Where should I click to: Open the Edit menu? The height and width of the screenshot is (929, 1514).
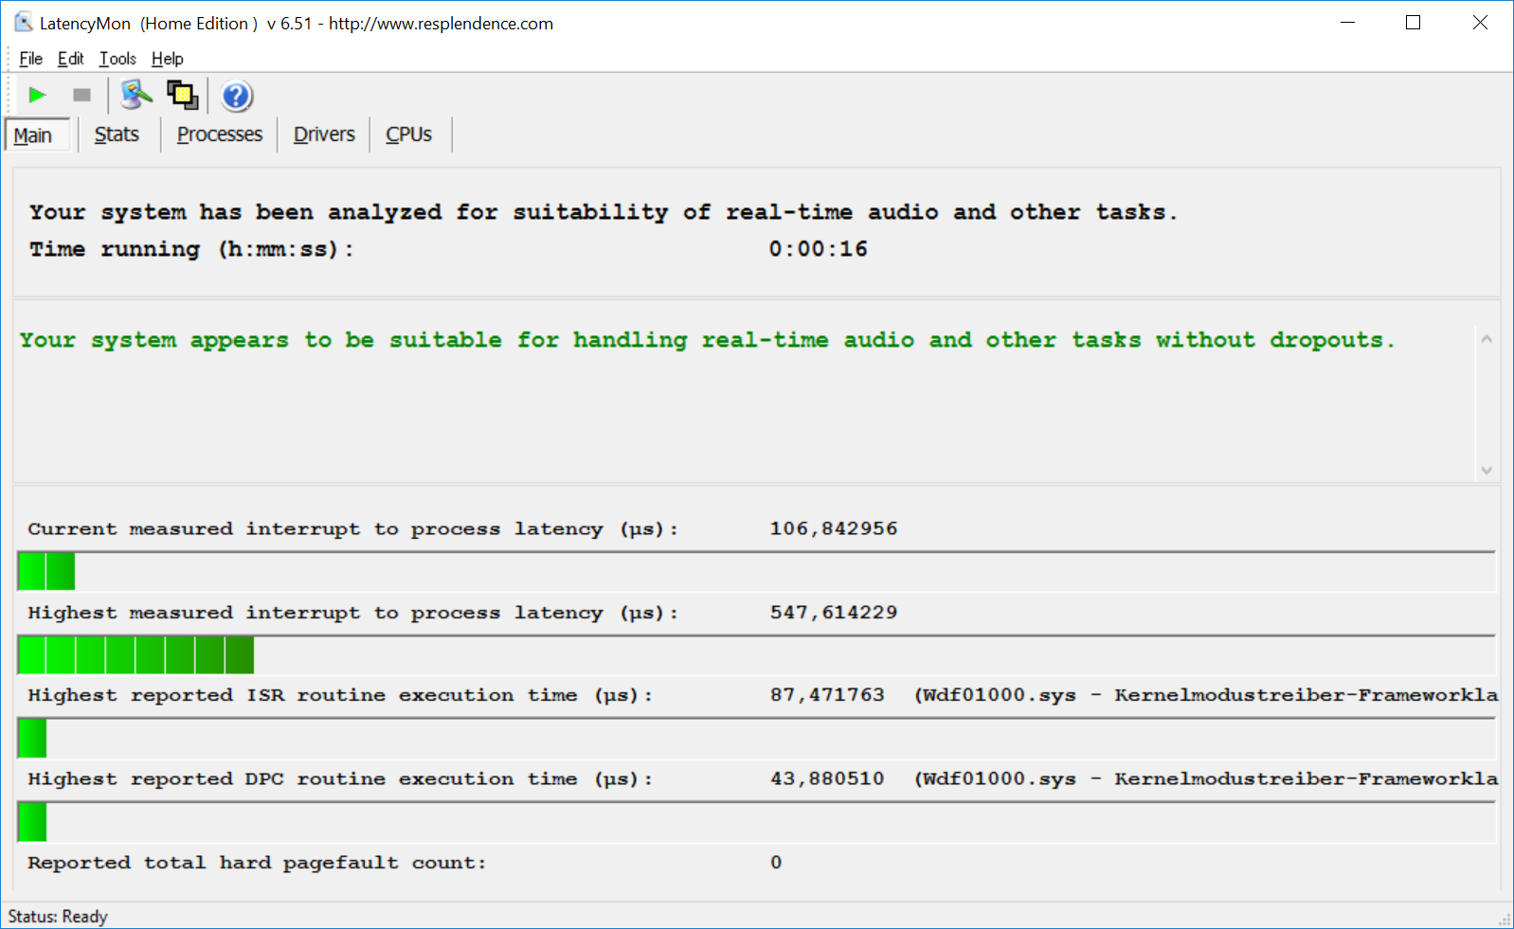pyautogui.click(x=70, y=59)
